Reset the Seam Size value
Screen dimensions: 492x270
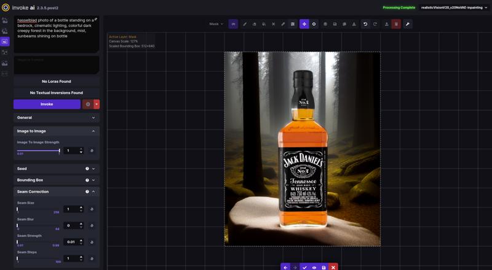tap(92, 209)
